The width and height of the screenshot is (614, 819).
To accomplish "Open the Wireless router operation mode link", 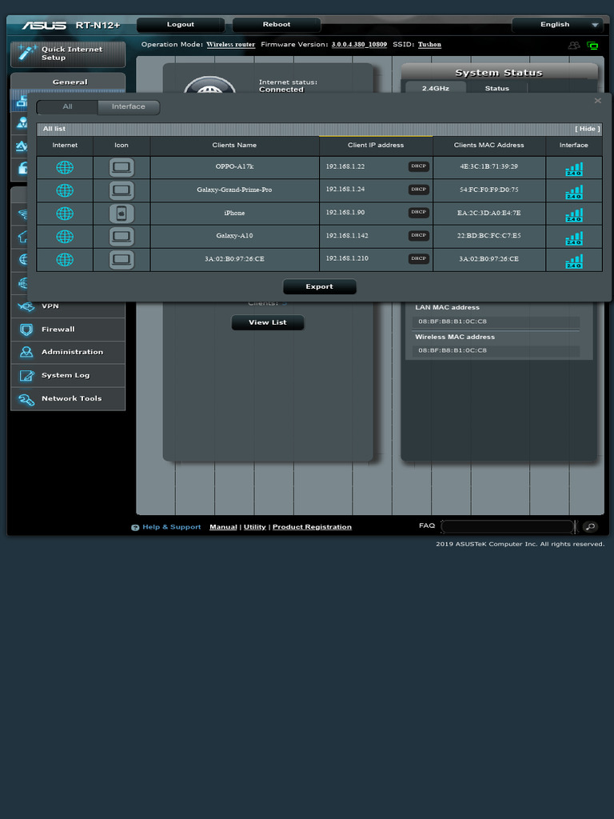I will point(231,45).
